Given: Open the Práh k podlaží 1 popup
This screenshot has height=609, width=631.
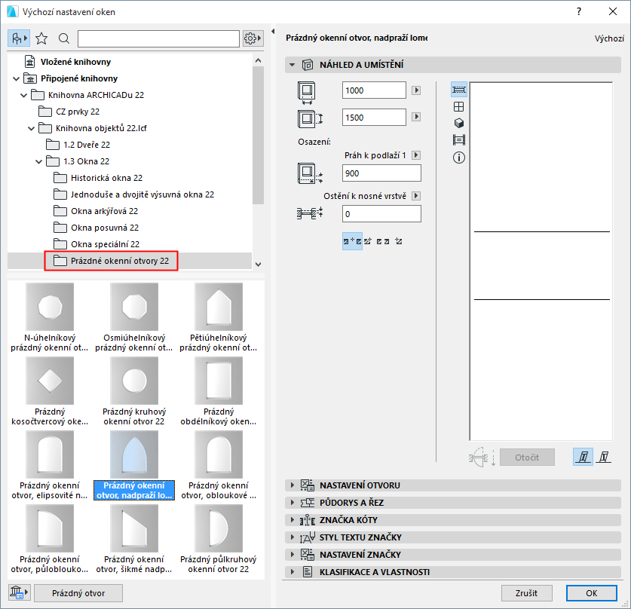Looking at the screenshot, I should [416, 155].
